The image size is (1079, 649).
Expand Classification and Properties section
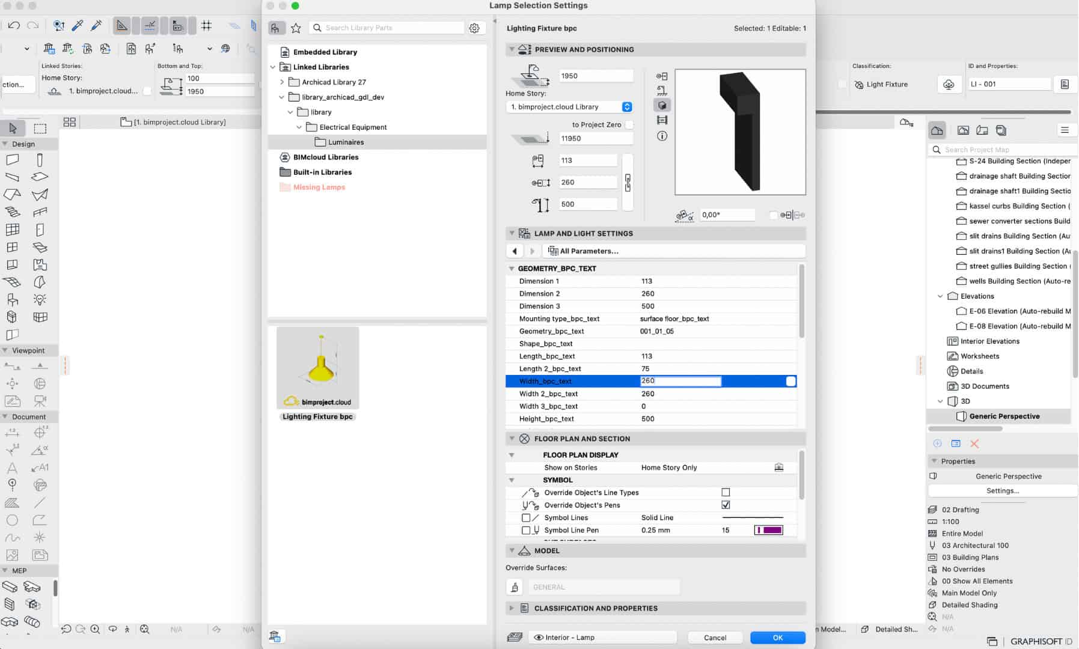pyautogui.click(x=512, y=608)
